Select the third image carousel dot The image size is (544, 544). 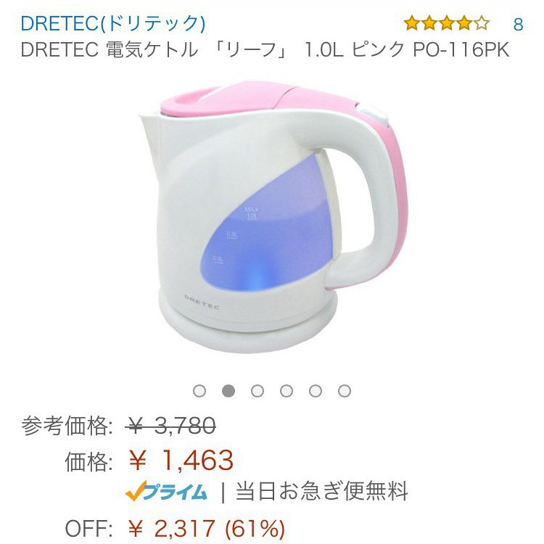(x=257, y=391)
